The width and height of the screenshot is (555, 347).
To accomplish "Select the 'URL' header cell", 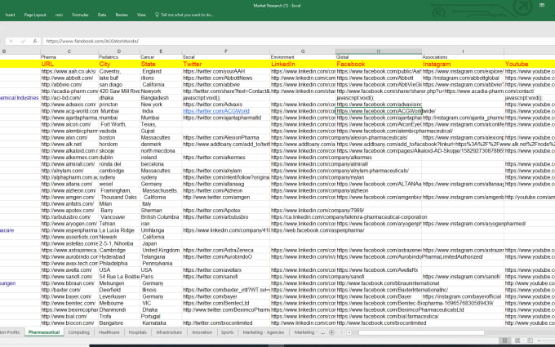I will [x=69, y=64].
